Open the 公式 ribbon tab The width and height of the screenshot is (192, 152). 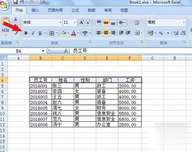(x=75, y=10)
